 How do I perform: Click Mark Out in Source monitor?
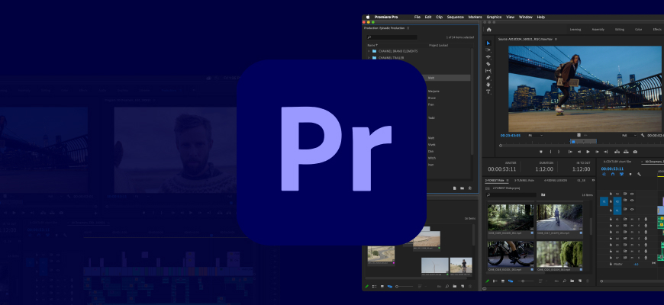click(x=559, y=152)
